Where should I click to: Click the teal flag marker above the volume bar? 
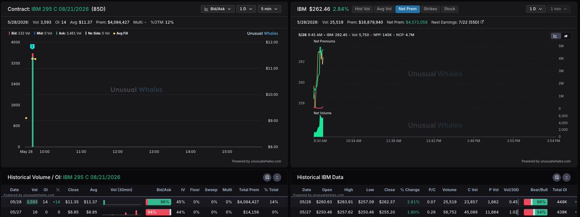32,46
